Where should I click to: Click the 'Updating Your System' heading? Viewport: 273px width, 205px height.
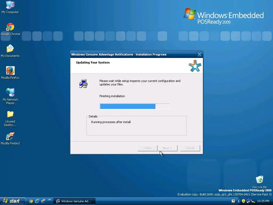click(x=93, y=62)
